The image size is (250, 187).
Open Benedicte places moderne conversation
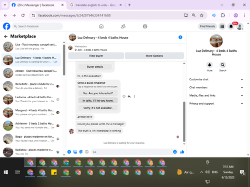pos(31,86)
